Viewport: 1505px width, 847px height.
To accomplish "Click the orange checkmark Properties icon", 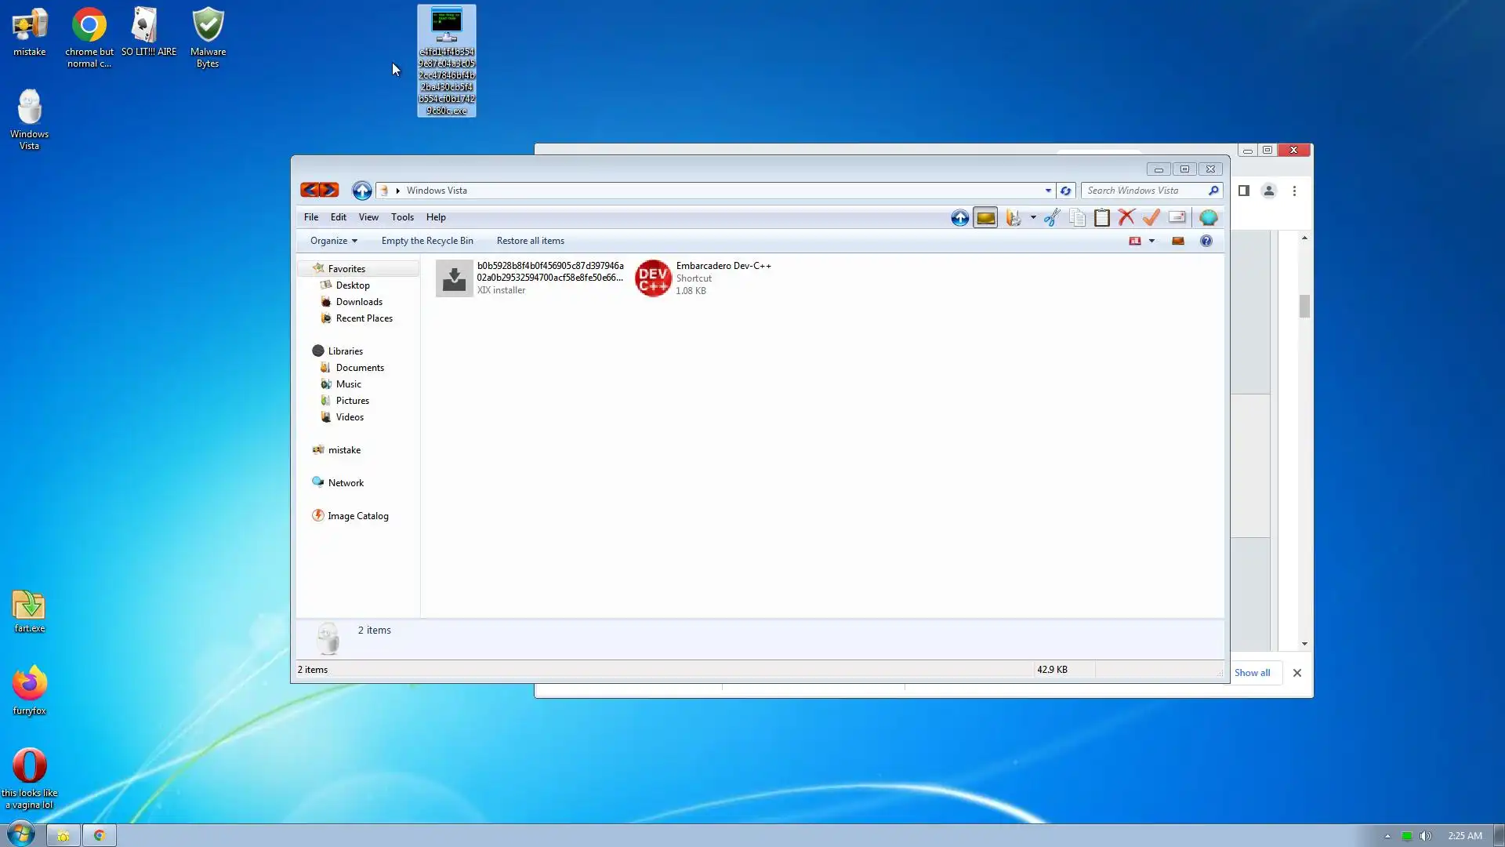I will [x=1151, y=218].
